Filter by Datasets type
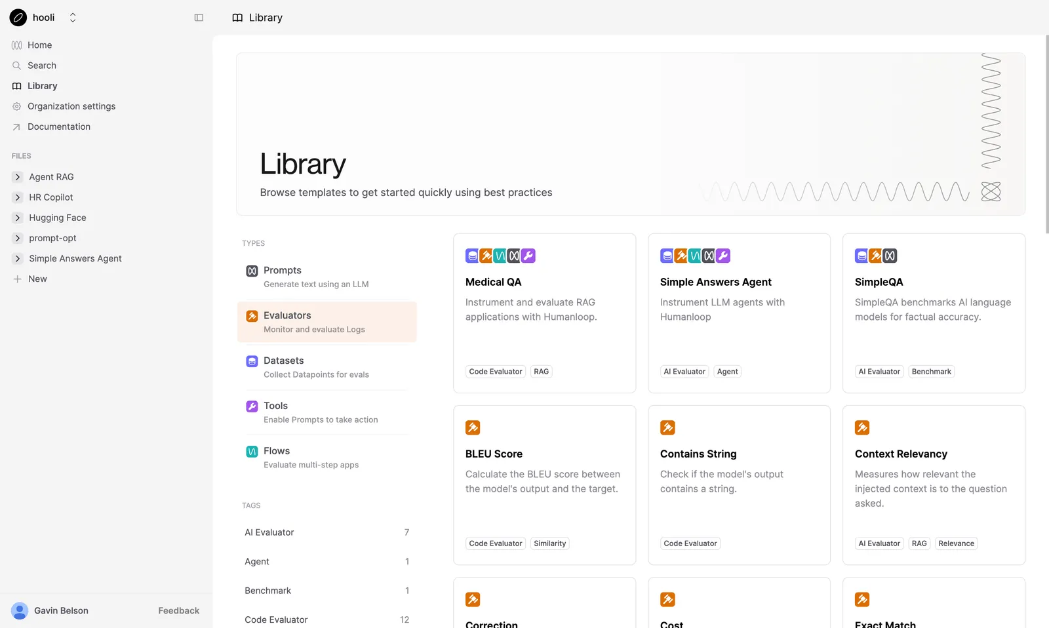This screenshot has width=1049, height=628. (x=327, y=367)
